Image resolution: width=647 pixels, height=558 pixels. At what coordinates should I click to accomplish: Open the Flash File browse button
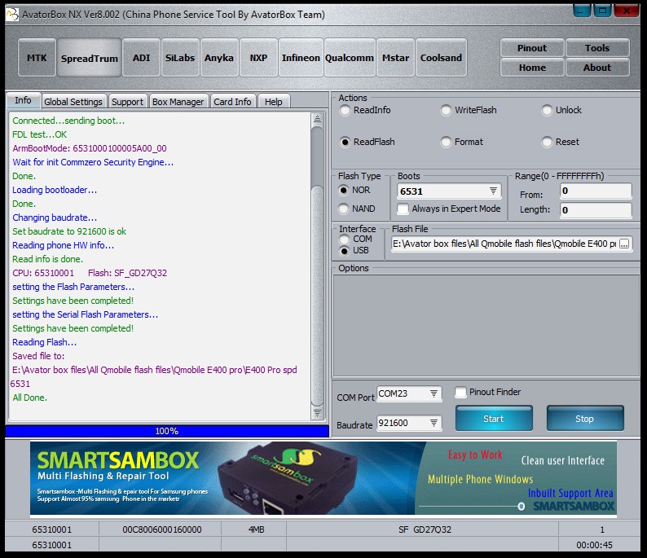pyautogui.click(x=624, y=244)
